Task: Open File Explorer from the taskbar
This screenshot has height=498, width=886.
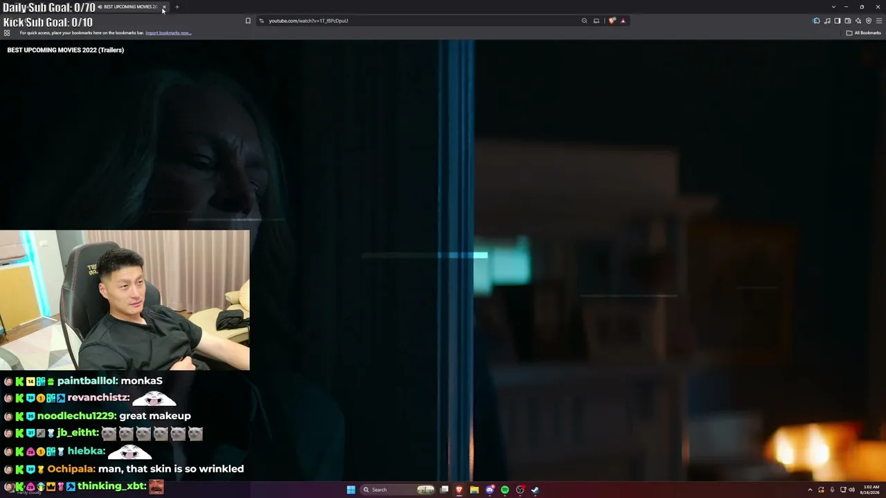Action: point(474,490)
